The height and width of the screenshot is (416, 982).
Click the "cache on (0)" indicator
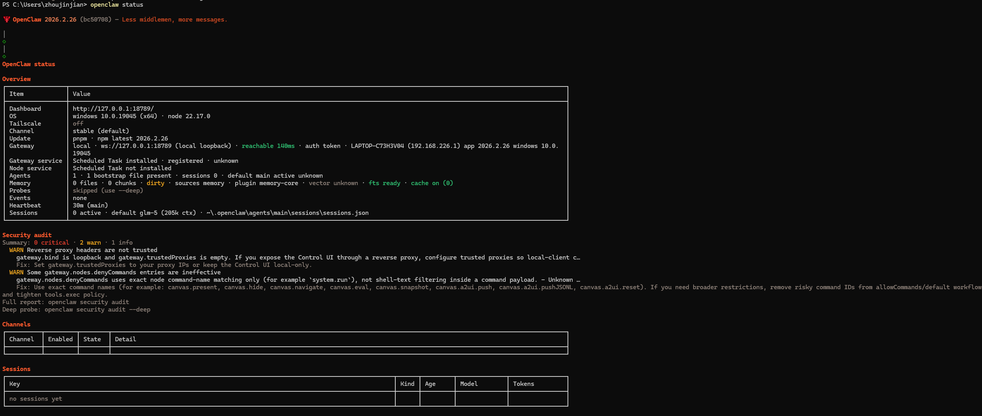click(432, 183)
